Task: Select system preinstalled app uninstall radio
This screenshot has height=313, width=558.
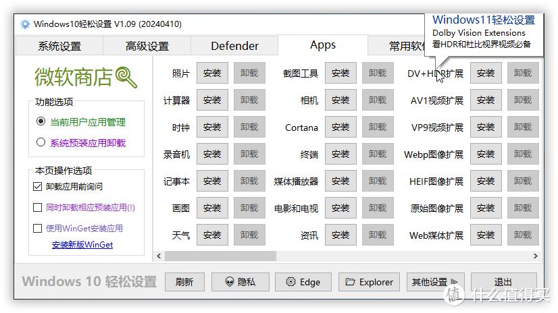Action: pyautogui.click(x=41, y=142)
